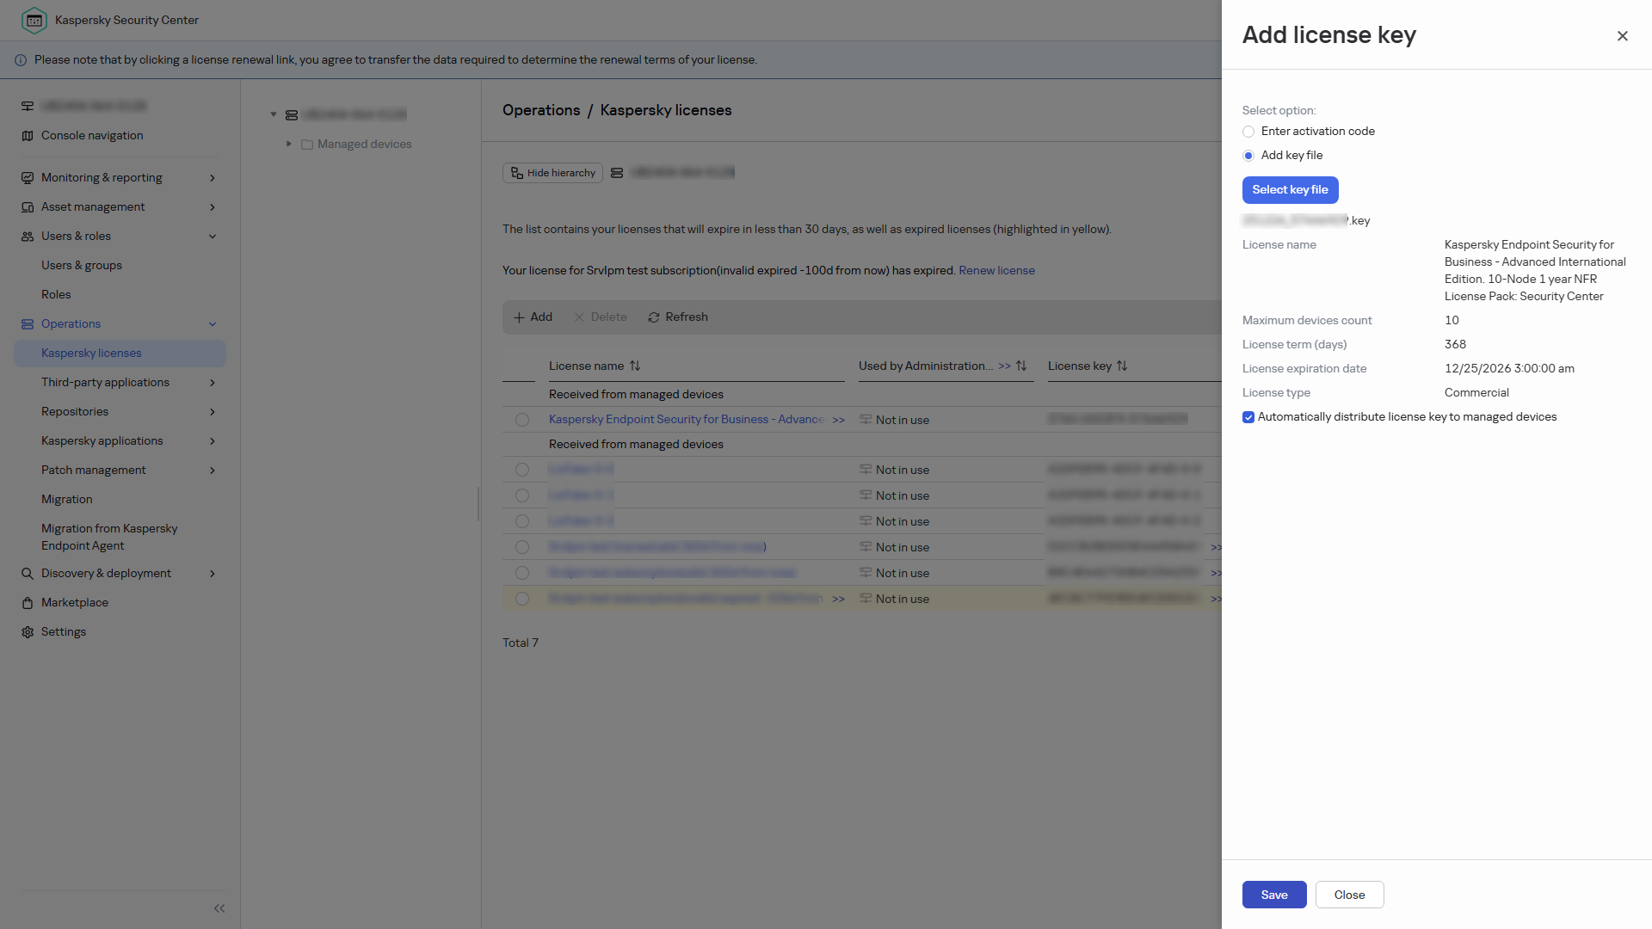Open Migration from Kaspersky Endpoint Agent

click(109, 538)
